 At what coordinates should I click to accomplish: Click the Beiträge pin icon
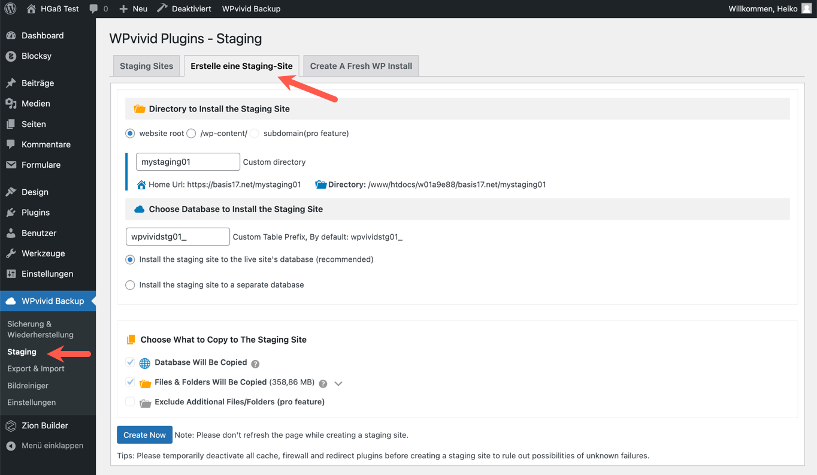coord(11,83)
